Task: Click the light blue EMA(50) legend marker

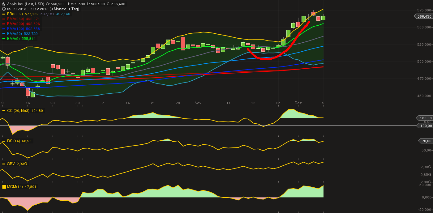Action: [4, 34]
